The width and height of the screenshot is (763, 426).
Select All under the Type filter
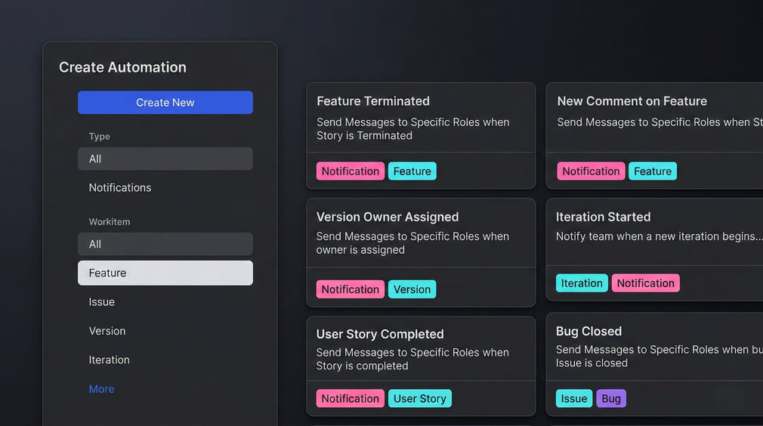pyautogui.click(x=165, y=159)
